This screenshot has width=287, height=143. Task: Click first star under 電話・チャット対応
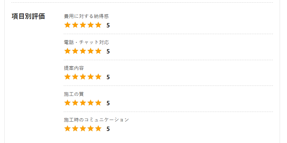[x=67, y=51]
